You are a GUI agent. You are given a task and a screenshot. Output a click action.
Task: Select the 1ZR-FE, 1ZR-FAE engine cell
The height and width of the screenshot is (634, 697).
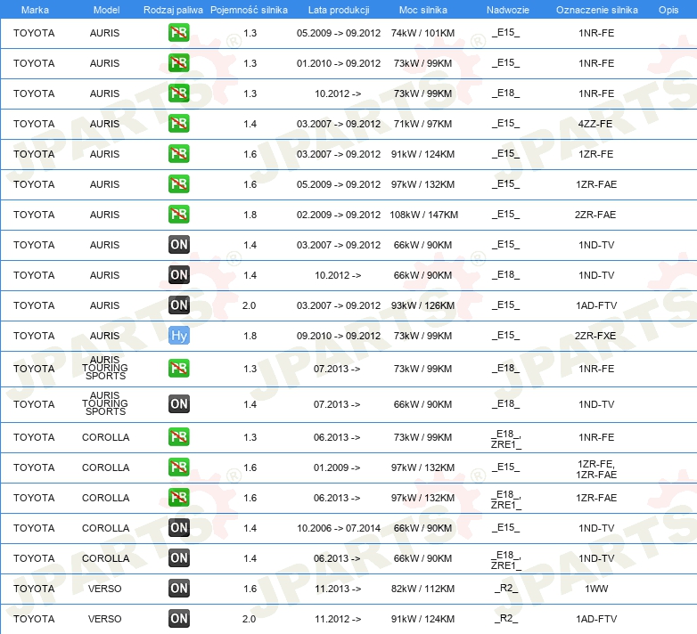[596, 469]
